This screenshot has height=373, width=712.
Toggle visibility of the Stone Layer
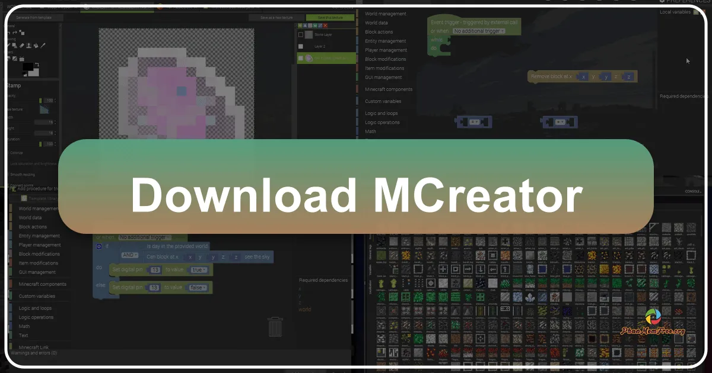tap(301, 34)
